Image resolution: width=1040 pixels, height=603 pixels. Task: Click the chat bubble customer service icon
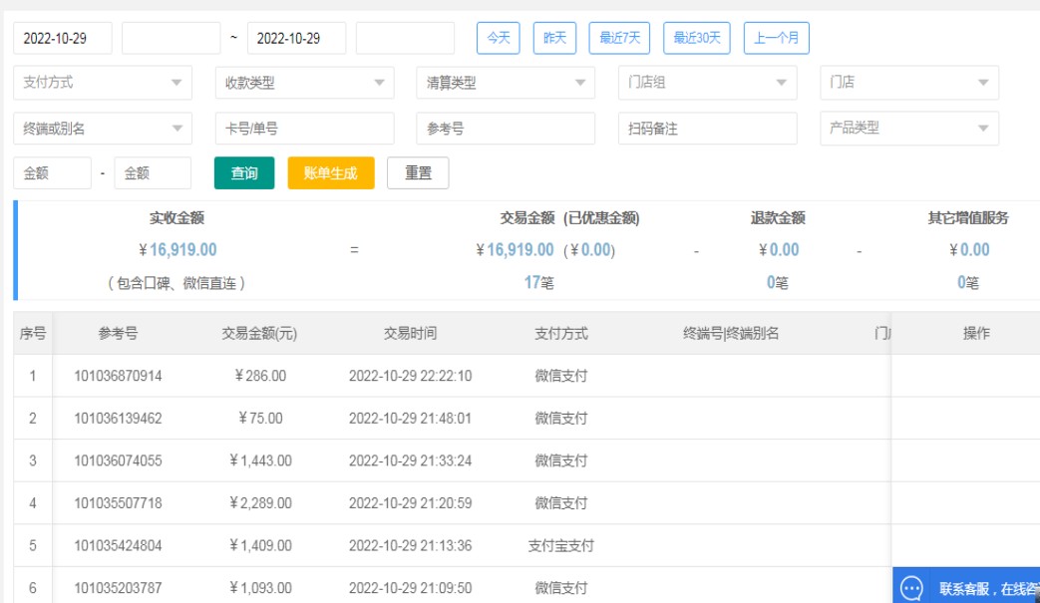click(911, 588)
